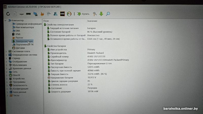
Task: Collapse the Компьютер tree node
Action: click(5, 21)
